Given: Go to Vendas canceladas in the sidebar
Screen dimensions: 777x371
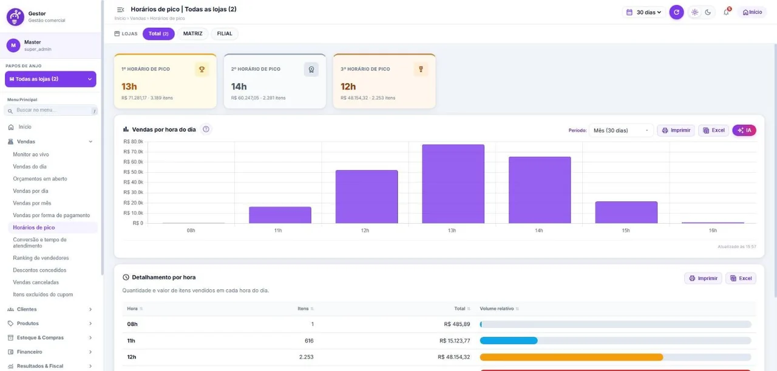Looking at the screenshot, I should (36, 282).
